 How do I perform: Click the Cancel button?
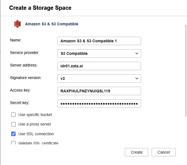[x=164, y=152]
